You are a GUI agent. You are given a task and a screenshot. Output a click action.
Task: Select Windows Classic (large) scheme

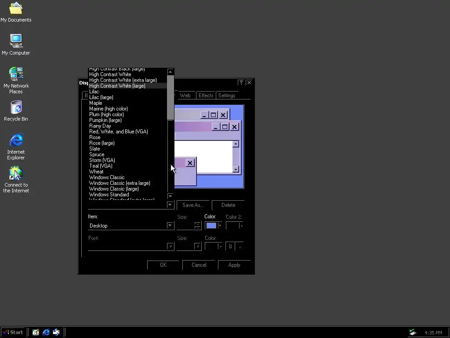[127, 189]
